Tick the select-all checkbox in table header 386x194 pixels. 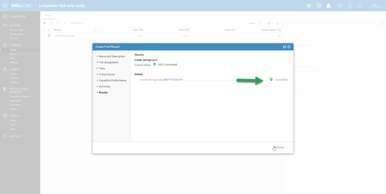pos(43,30)
